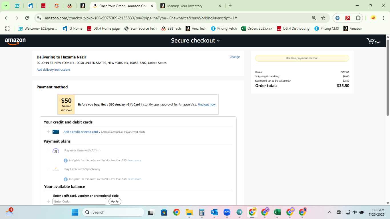Open the Chrome profile avatar icon
The image size is (390, 219).
pos(373,18)
